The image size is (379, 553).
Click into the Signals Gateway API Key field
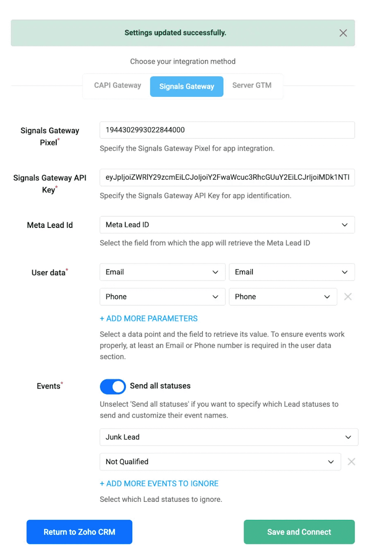pos(227,177)
